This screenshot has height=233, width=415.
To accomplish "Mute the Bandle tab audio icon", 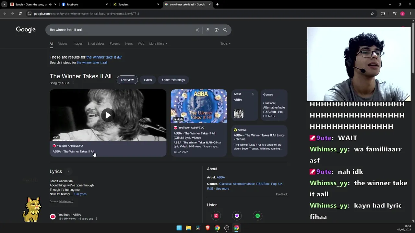I will tap(50, 5).
